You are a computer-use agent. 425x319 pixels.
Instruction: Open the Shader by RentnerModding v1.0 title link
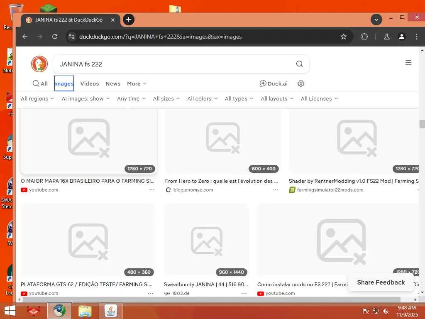coord(354,181)
